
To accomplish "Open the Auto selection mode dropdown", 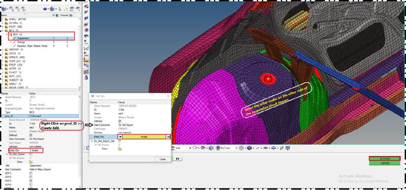I will tap(190, 148).
